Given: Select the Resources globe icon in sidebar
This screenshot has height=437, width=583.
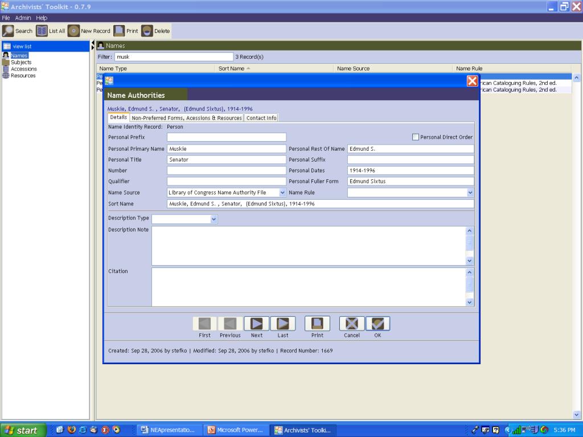Looking at the screenshot, I should (x=6, y=76).
